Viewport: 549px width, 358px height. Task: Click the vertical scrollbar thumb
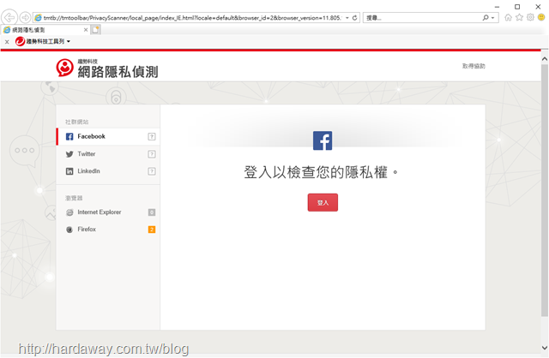545,190
